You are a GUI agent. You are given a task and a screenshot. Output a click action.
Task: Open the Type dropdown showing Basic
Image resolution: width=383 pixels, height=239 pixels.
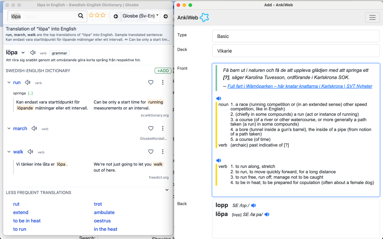(x=296, y=36)
